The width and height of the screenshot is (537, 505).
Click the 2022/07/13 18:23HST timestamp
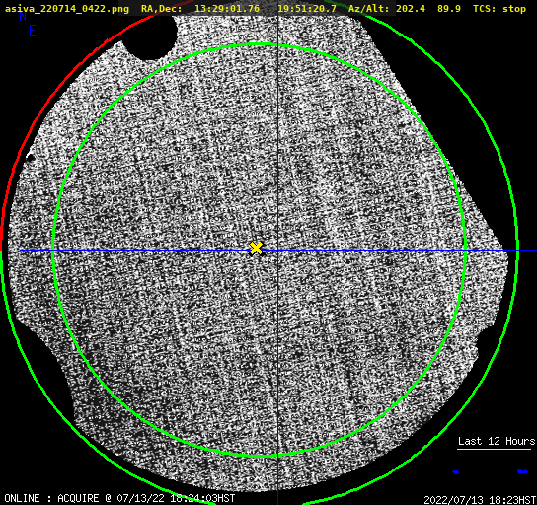pos(480,500)
